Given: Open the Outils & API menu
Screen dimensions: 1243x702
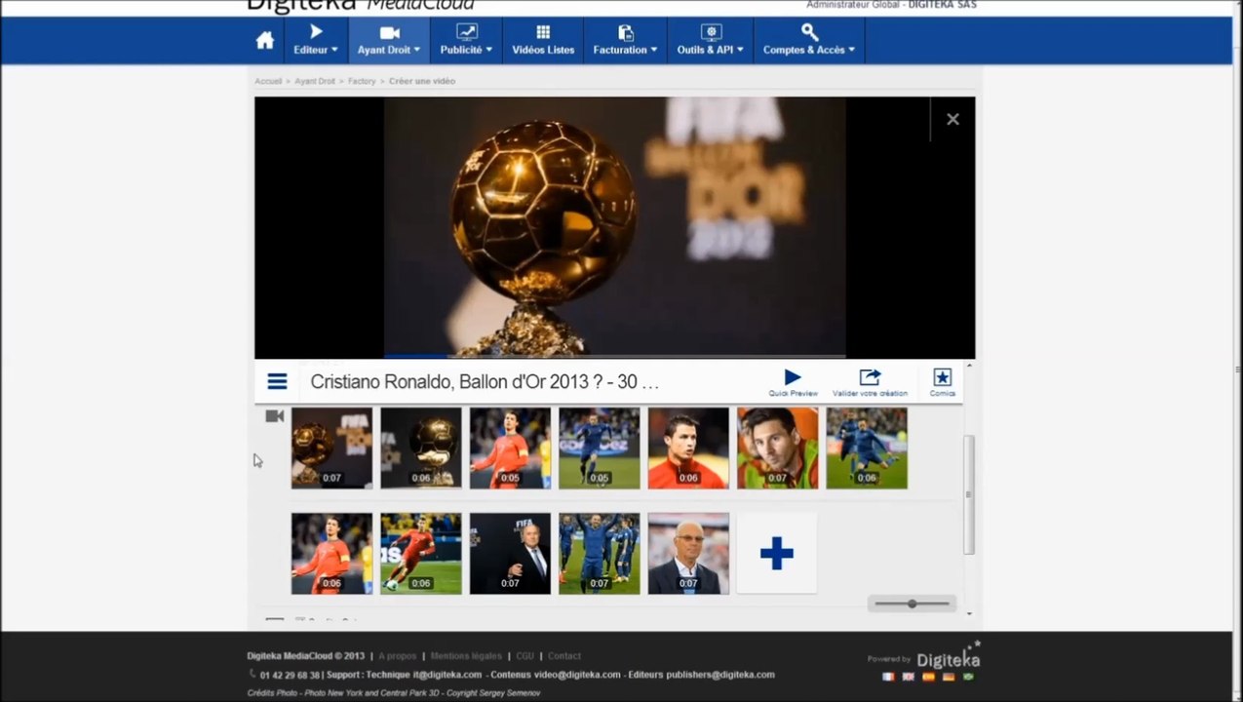Looking at the screenshot, I should point(710,41).
